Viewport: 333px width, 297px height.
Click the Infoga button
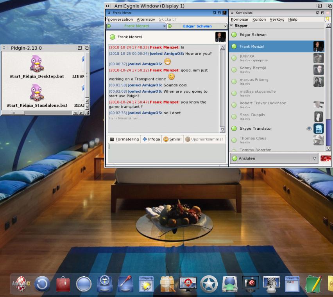tap(151, 139)
